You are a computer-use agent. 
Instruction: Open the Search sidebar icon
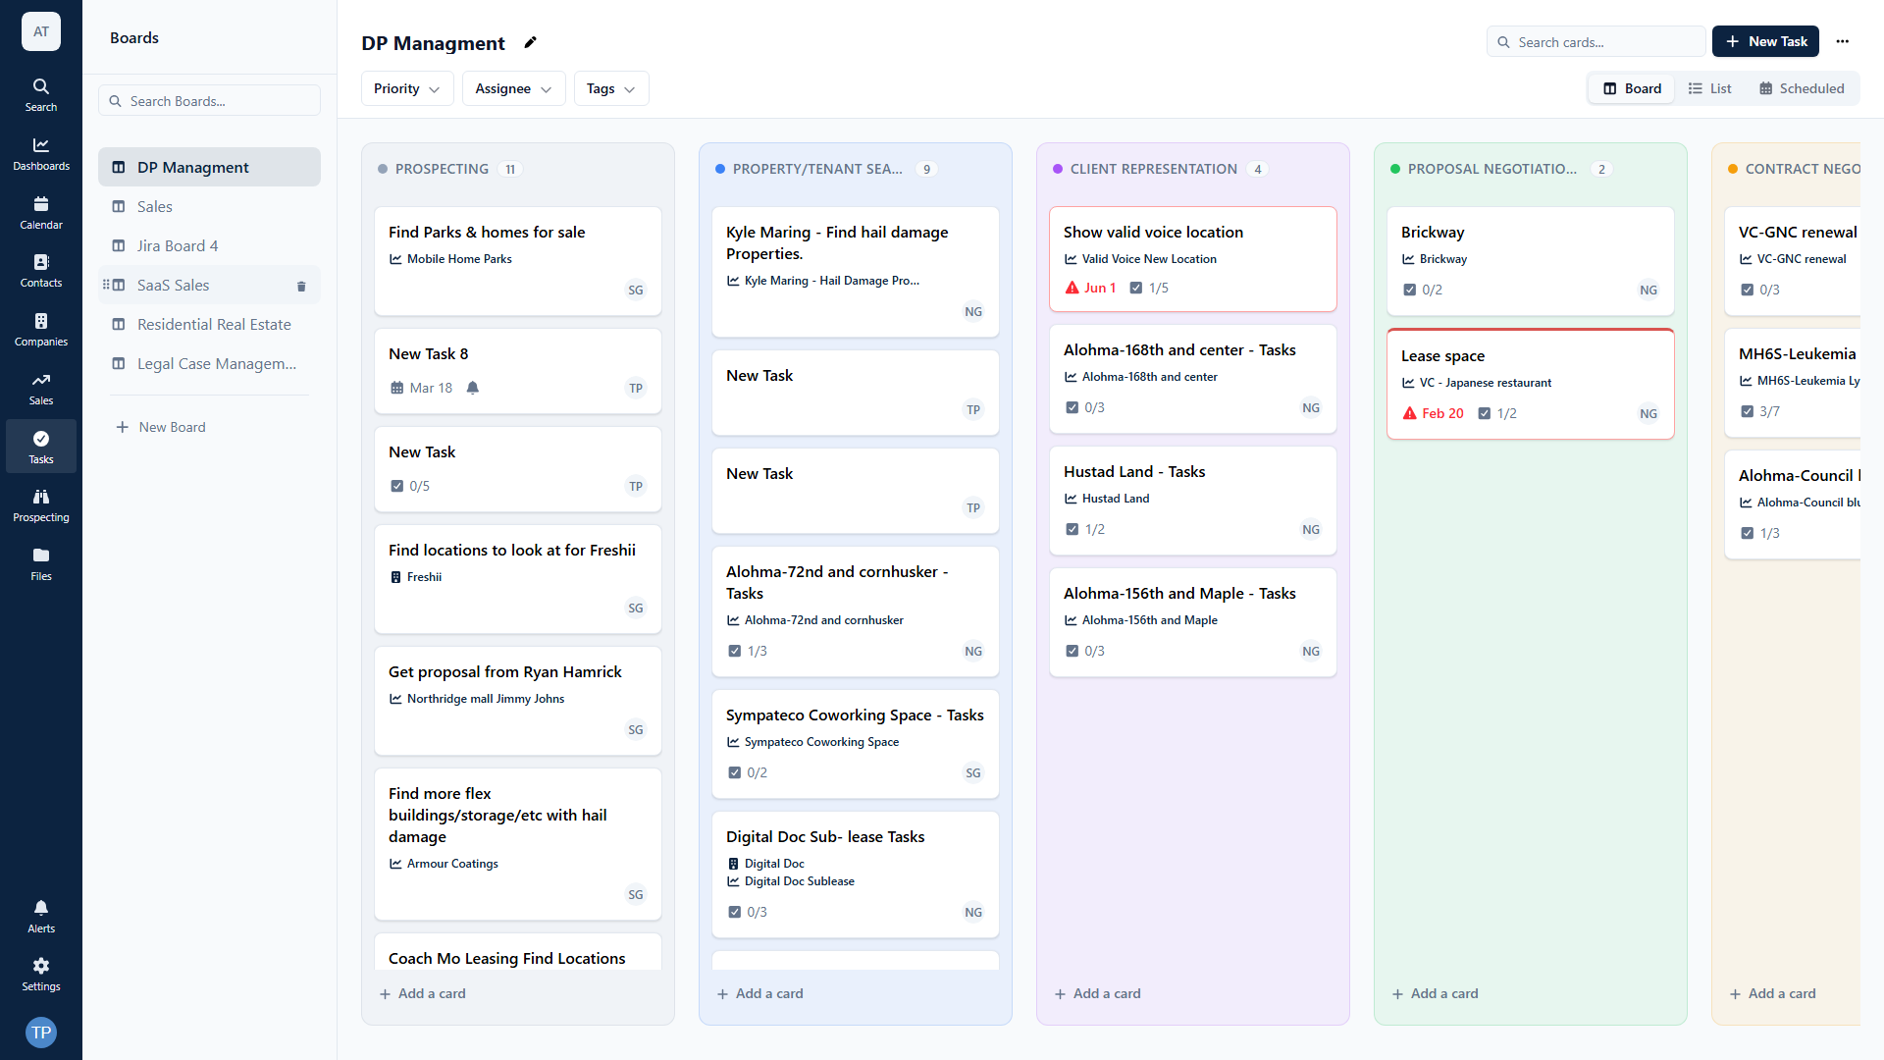pos(41,94)
